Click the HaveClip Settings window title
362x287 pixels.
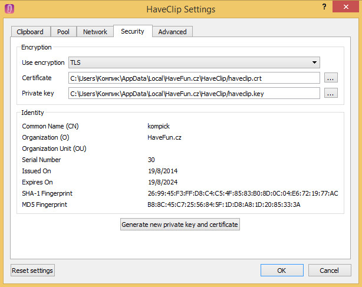(181, 9)
